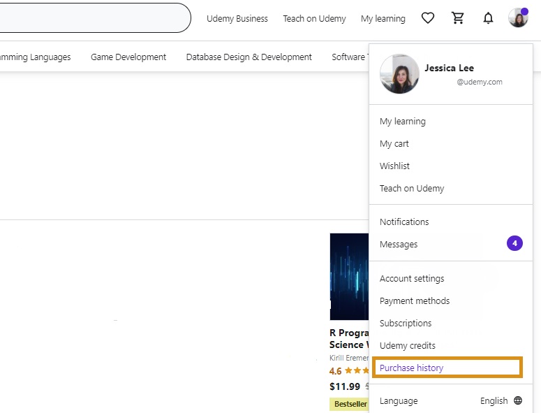Open Teach on Udemy in header
The height and width of the screenshot is (413, 541).
[314, 19]
